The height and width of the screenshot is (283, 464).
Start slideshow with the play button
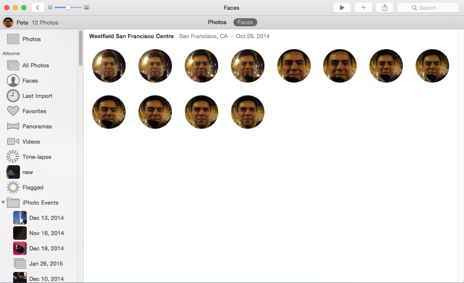(x=342, y=8)
